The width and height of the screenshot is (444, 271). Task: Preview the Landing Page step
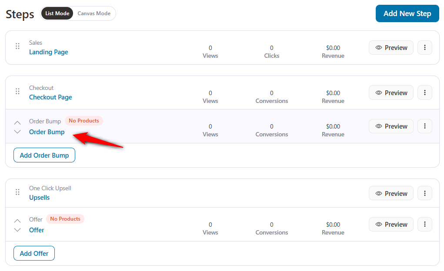tap(391, 48)
